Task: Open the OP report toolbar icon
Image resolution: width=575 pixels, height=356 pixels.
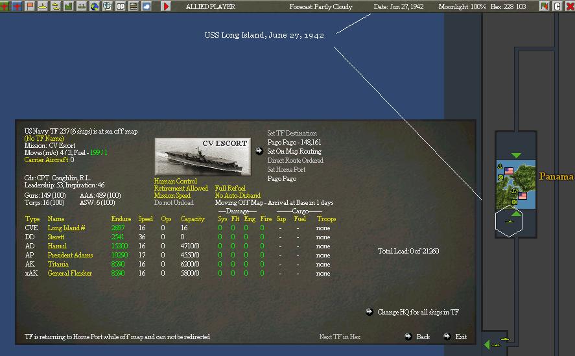Action: [x=121, y=6]
